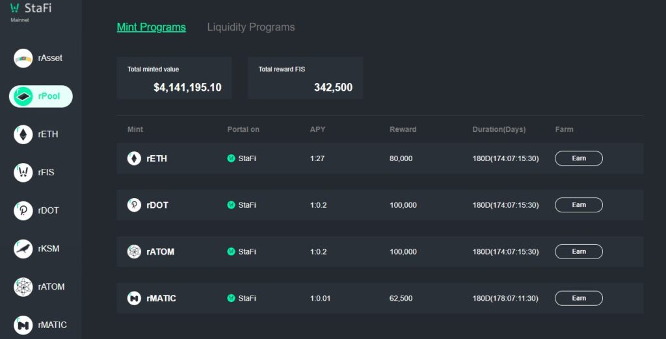The height and width of the screenshot is (339, 666).
Task: Open rETH sidebar Ethereum icon
Action: [23, 134]
